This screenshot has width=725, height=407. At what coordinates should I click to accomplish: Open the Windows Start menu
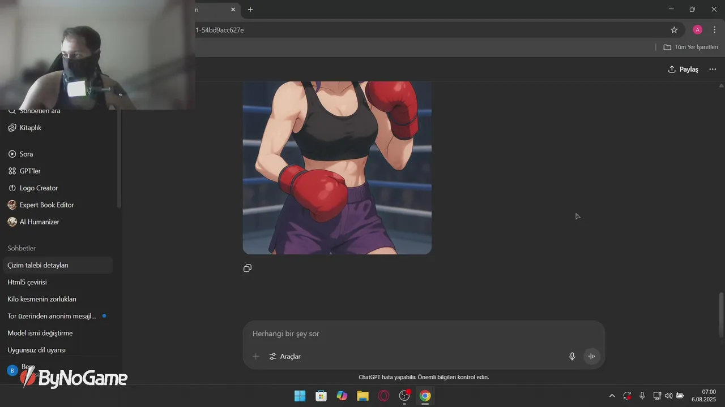pos(300,396)
